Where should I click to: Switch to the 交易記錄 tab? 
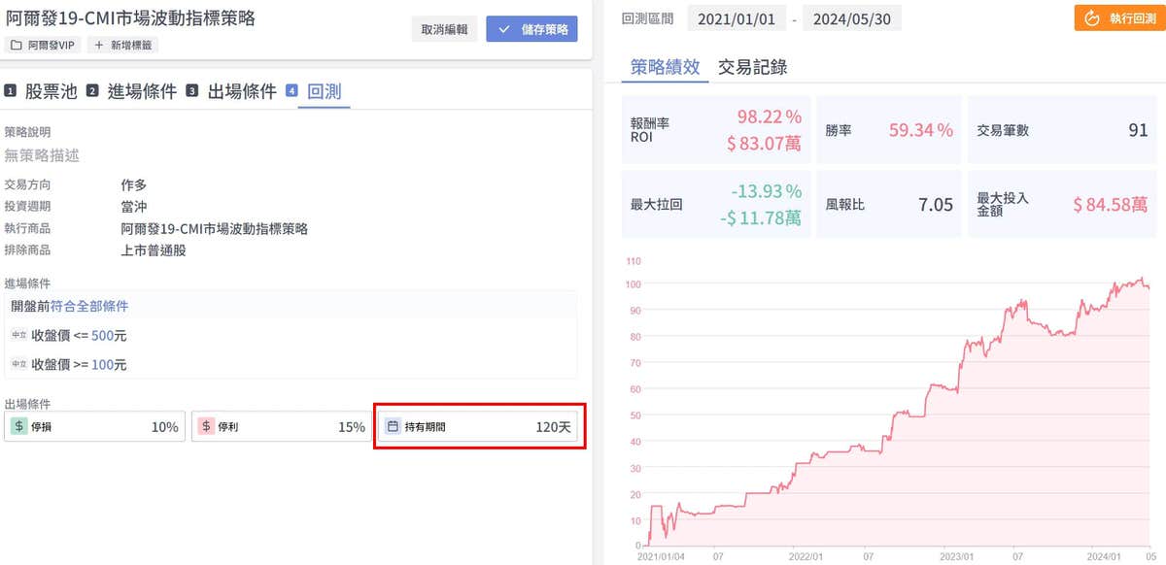point(752,66)
